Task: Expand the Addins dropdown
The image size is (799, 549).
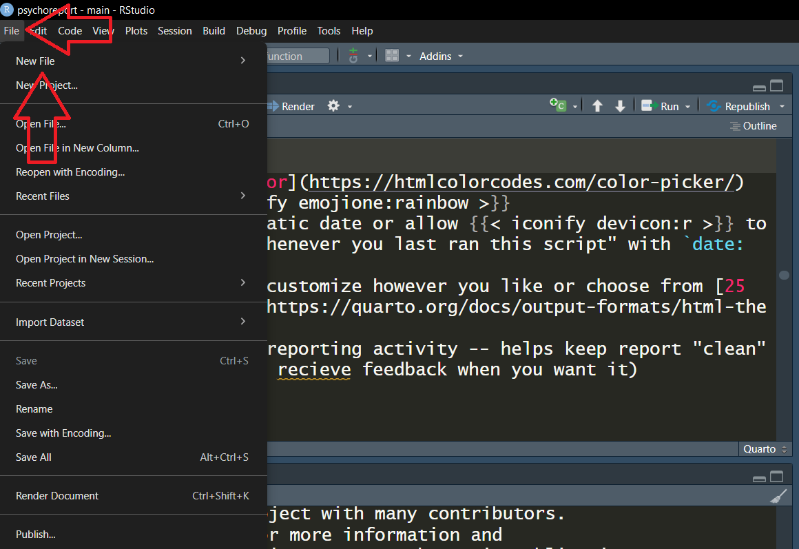Action: [x=442, y=56]
